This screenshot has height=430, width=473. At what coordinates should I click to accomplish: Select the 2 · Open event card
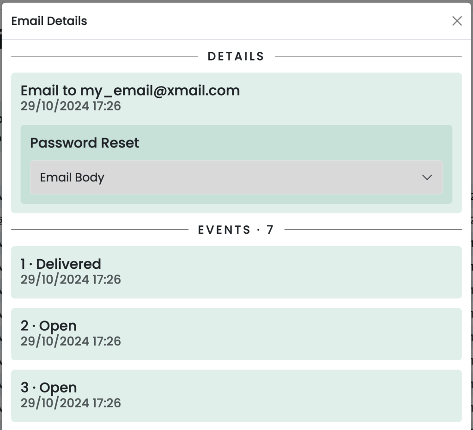click(236, 334)
